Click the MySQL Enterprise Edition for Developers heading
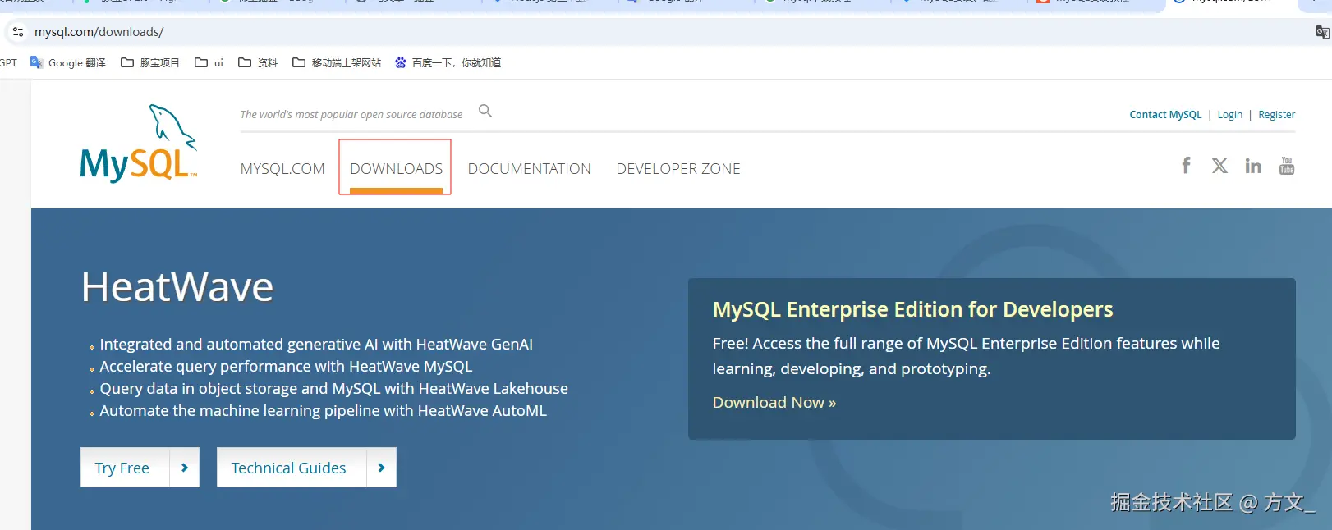Image resolution: width=1332 pixels, height=530 pixels. click(x=912, y=309)
